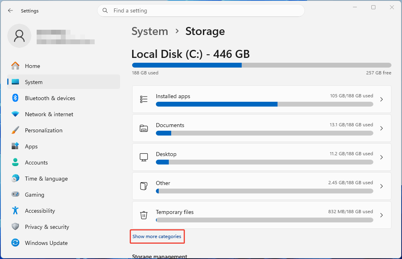Open Windows Update section
This screenshot has width=402, height=259.
(64, 243)
